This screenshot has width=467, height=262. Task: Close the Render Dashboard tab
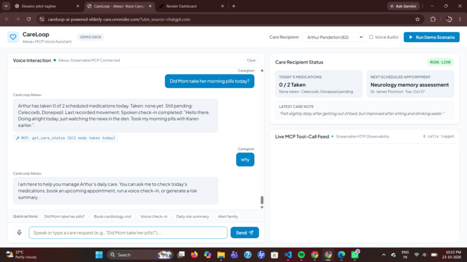(x=222, y=6)
